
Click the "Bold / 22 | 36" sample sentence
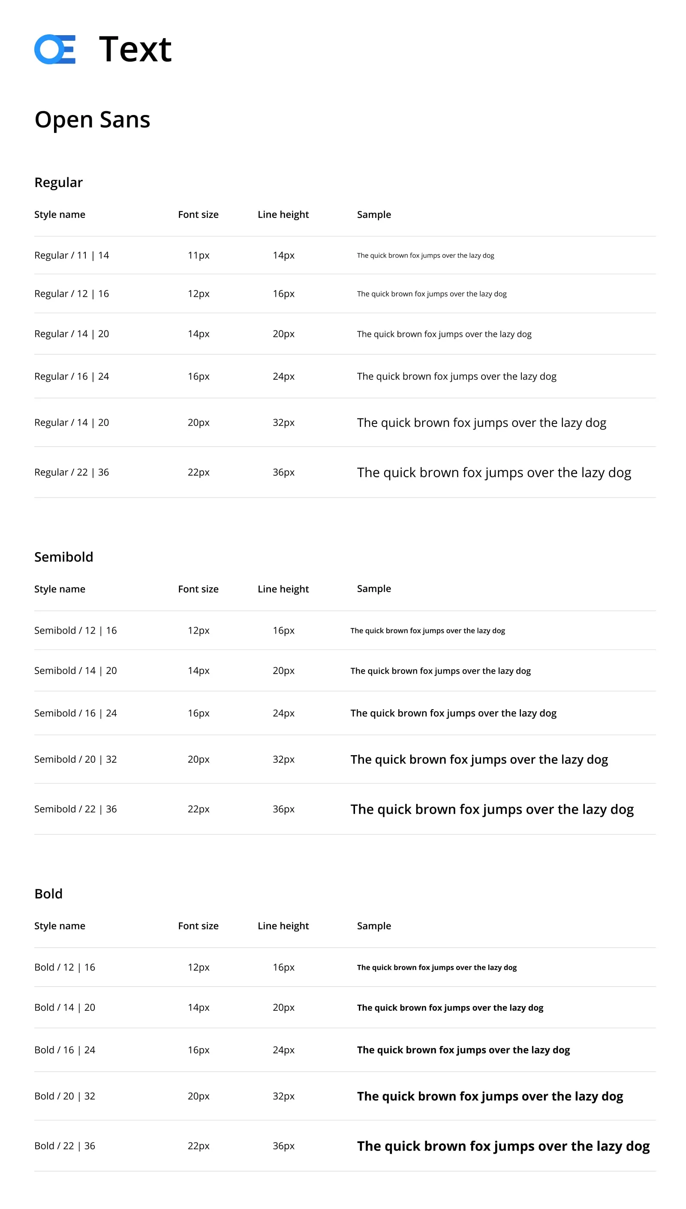[x=503, y=1146]
